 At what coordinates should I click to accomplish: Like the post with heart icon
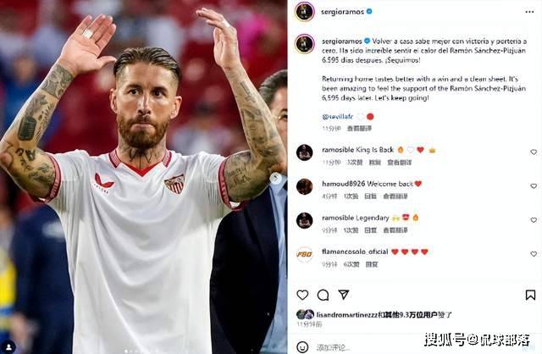(x=302, y=295)
